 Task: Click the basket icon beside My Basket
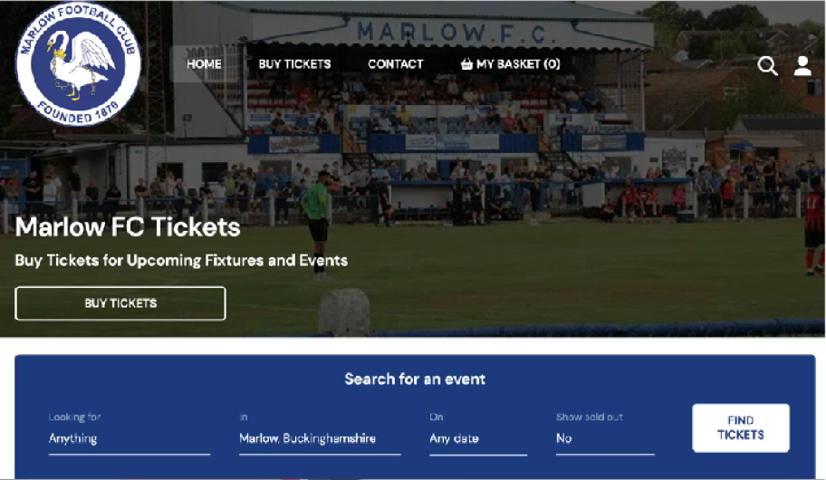466,63
